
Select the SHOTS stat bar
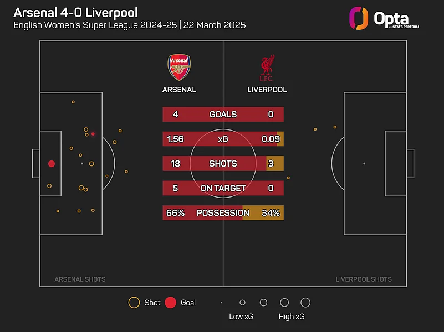tap(223, 164)
